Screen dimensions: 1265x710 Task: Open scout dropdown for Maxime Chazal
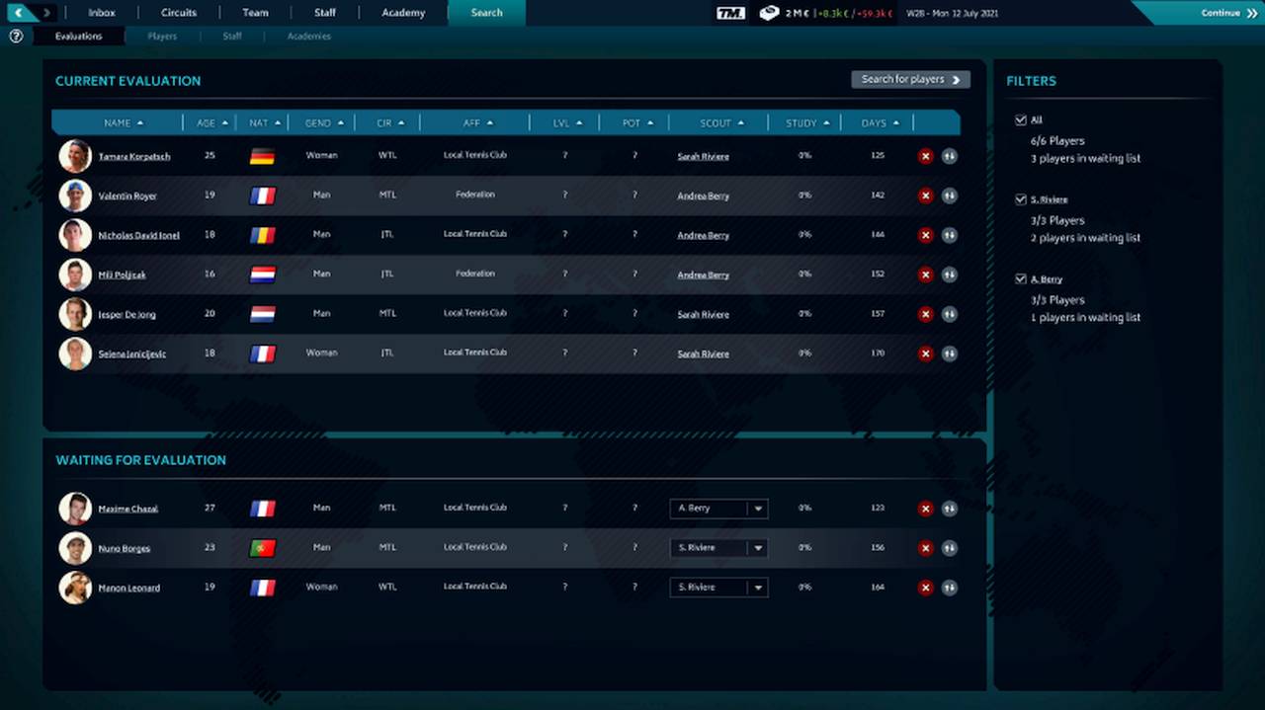pyautogui.click(x=757, y=509)
